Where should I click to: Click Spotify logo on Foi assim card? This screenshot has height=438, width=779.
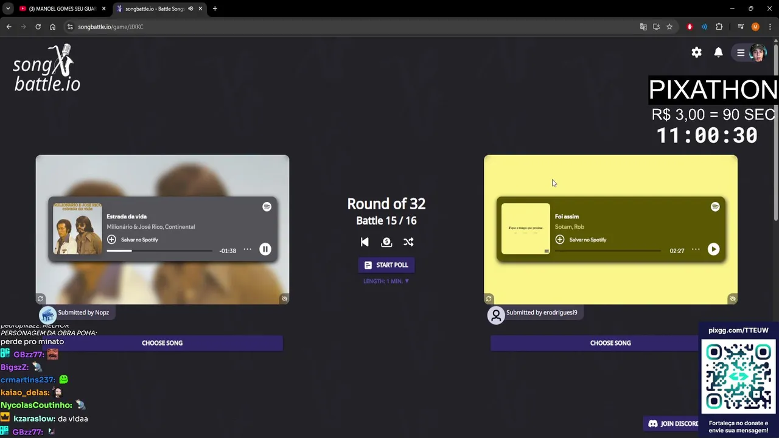[x=715, y=207]
